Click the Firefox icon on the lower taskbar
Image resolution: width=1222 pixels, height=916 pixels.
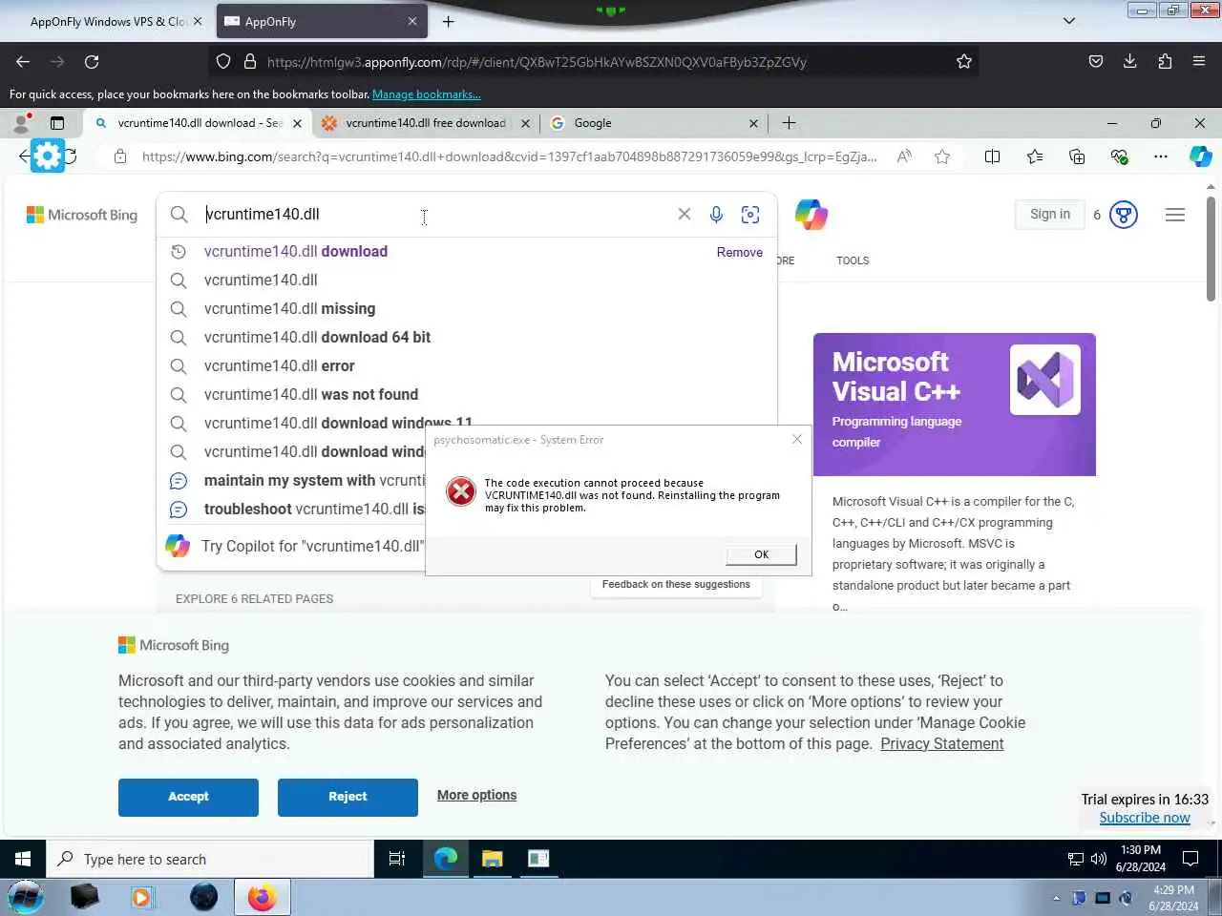coord(262,897)
